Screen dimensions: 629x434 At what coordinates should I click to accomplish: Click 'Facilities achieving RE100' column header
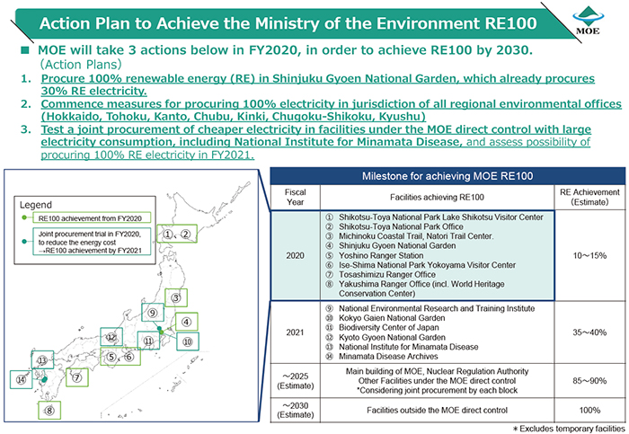click(438, 197)
